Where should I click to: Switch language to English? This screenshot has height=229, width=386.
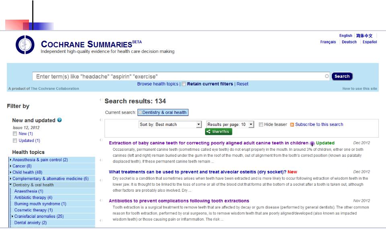tap(346, 36)
